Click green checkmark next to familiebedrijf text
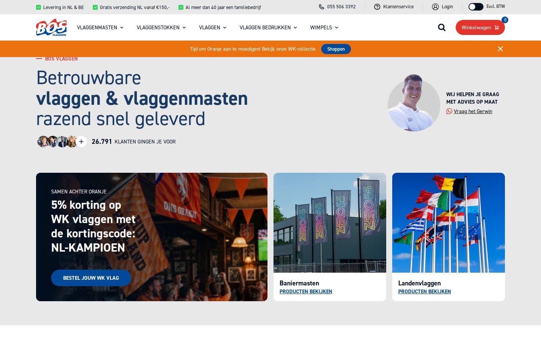541x338 pixels. [181, 7]
